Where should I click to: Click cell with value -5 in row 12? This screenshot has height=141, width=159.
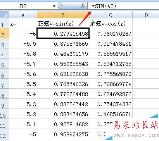(23, 134)
